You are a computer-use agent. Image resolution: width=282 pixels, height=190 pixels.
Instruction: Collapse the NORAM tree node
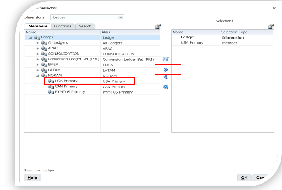pyautogui.click(x=37, y=76)
